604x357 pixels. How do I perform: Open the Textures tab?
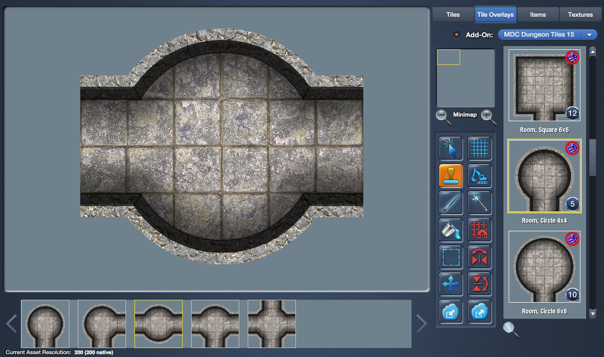click(x=580, y=15)
